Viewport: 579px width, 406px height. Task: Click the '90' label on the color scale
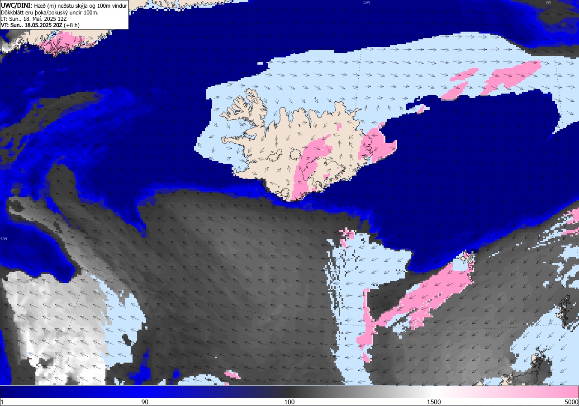click(x=145, y=402)
